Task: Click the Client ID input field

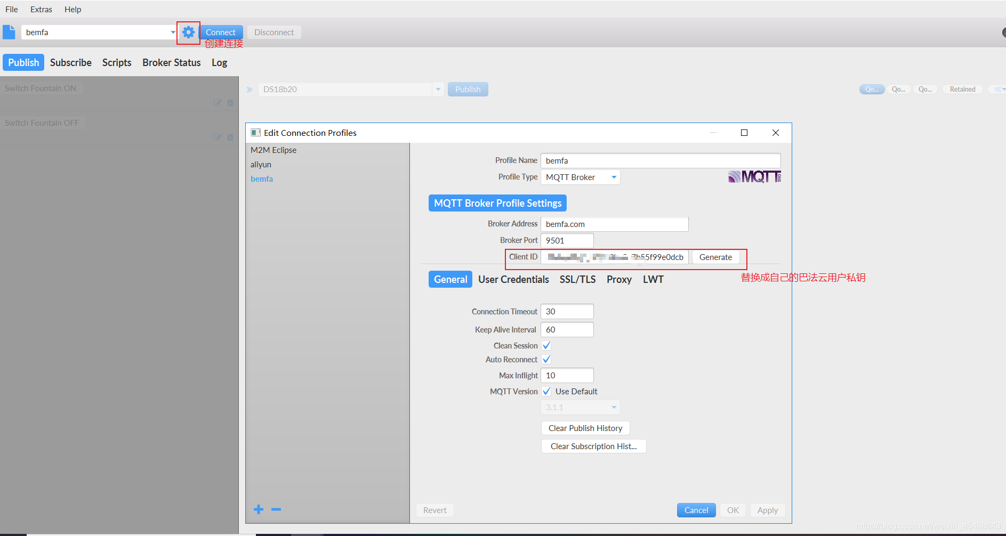Action: [615, 257]
